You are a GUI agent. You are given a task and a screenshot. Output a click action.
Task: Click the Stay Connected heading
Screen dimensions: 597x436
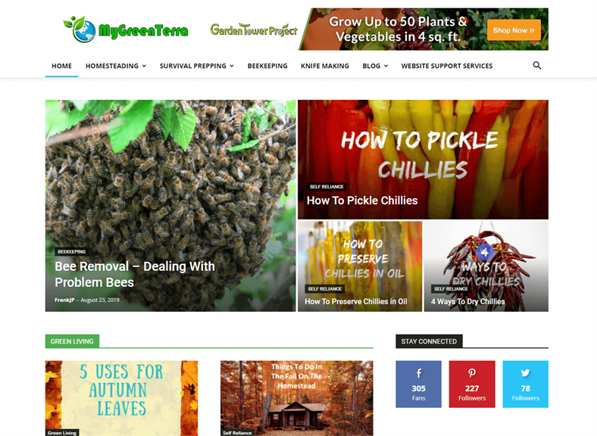pyautogui.click(x=429, y=341)
